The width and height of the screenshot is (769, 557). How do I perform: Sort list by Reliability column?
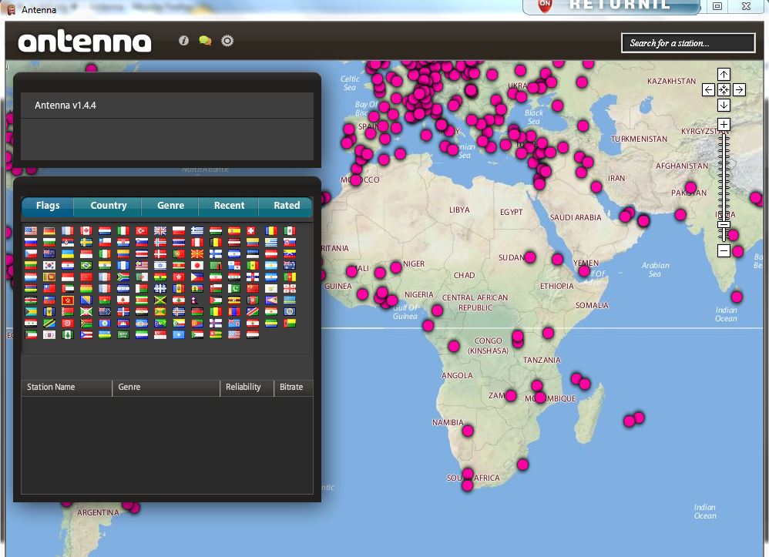point(247,388)
